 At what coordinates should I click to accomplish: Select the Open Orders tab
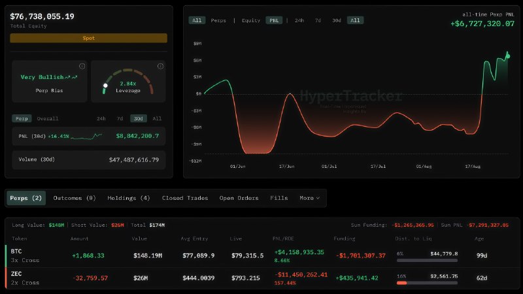pyautogui.click(x=239, y=198)
